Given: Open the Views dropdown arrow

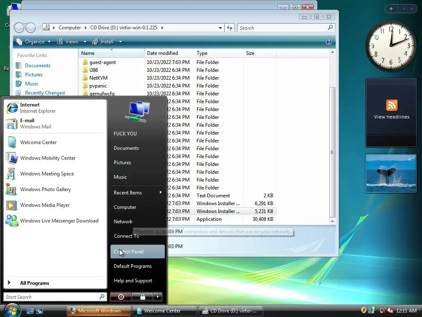Looking at the screenshot, I should point(85,42).
